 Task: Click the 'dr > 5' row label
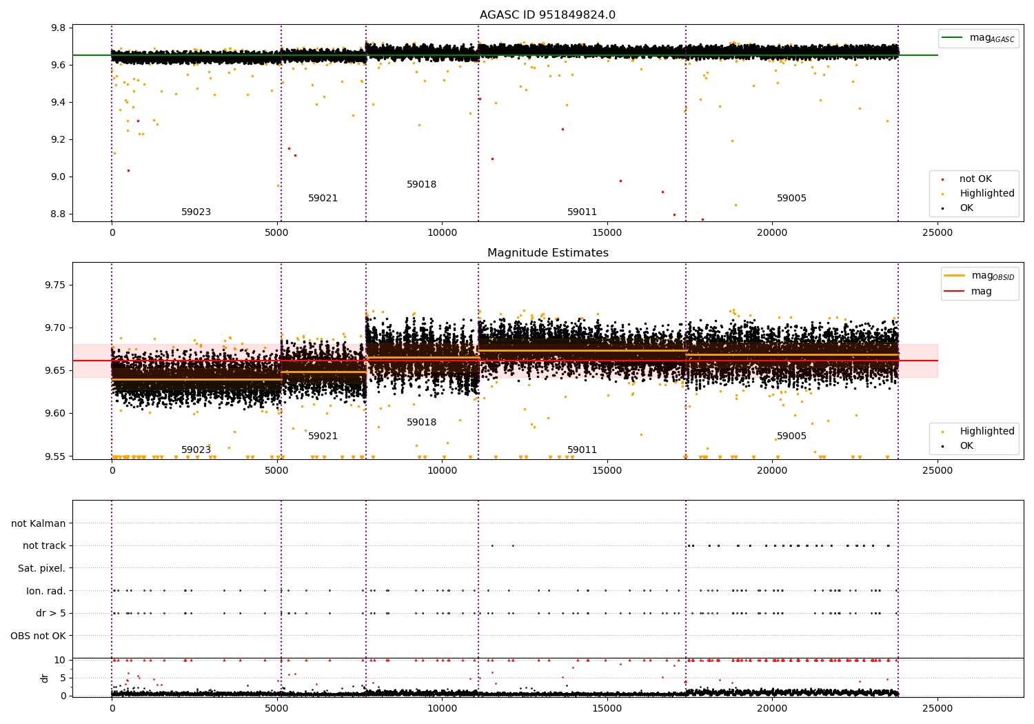coord(51,613)
